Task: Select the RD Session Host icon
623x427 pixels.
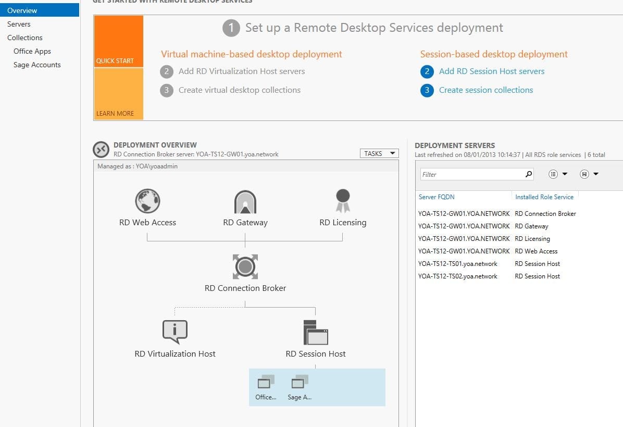Action: pos(316,333)
